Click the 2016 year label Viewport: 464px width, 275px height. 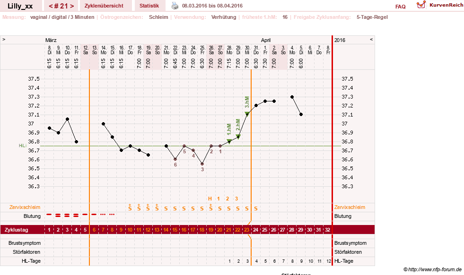pyautogui.click(x=340, y=40)
